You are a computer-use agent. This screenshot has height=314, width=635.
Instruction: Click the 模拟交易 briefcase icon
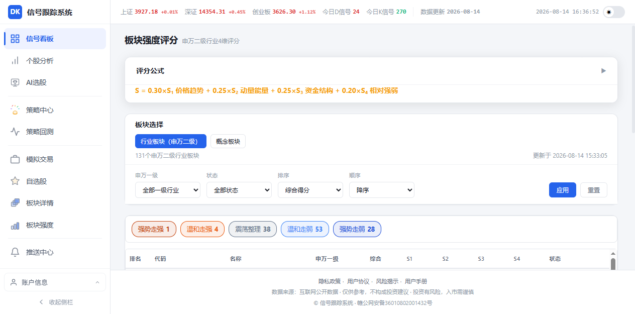[x=15, y=159]
